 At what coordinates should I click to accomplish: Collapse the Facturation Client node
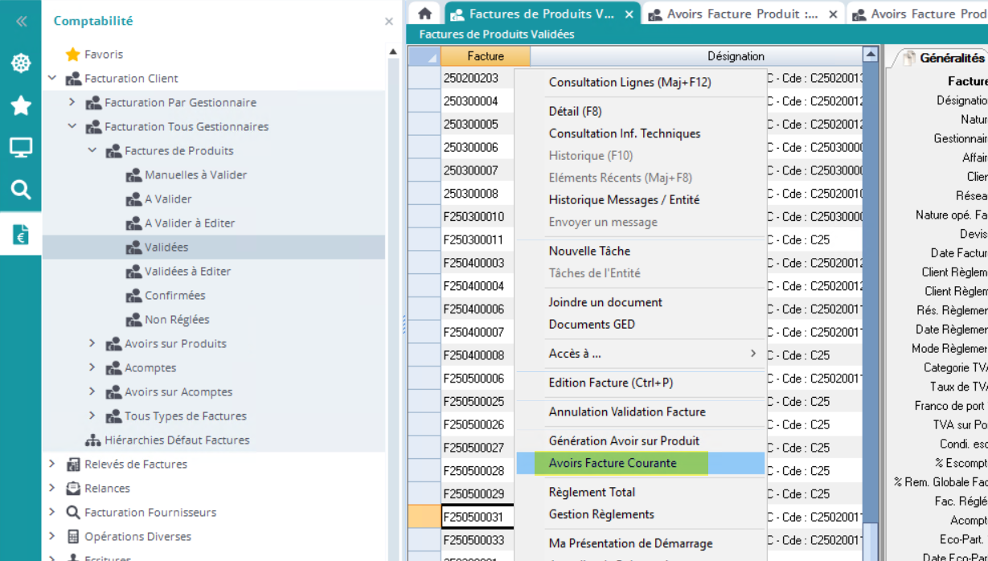coord(52,78)
